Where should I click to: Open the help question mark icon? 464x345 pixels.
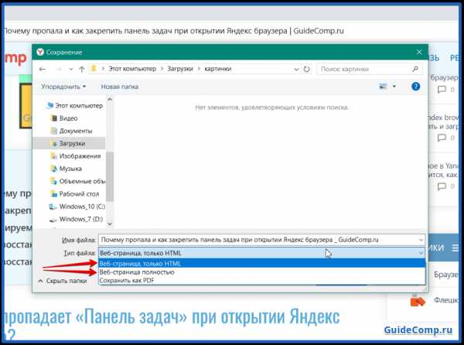pos(416,87)
